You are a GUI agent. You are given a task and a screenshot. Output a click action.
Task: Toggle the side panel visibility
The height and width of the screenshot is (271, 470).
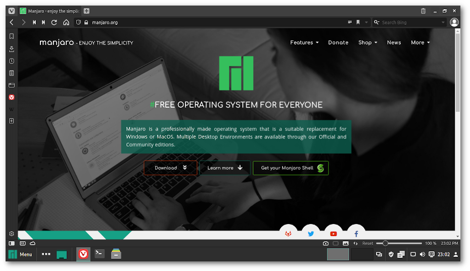pyautogui.click(x=12, y=243)
